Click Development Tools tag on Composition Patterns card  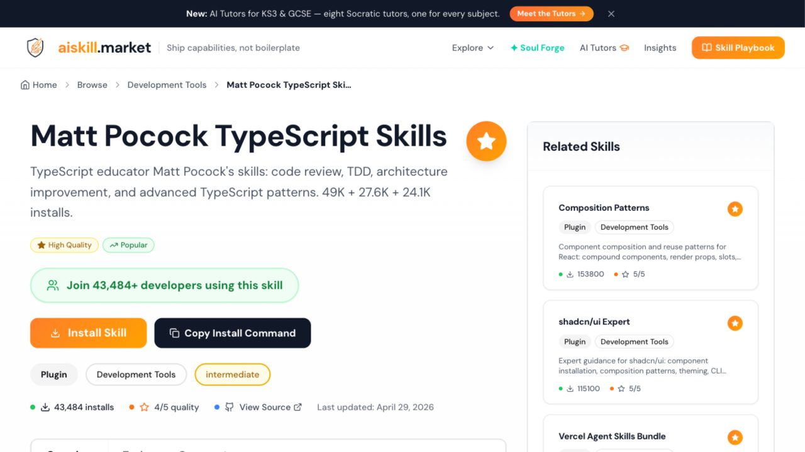(635, 227)
